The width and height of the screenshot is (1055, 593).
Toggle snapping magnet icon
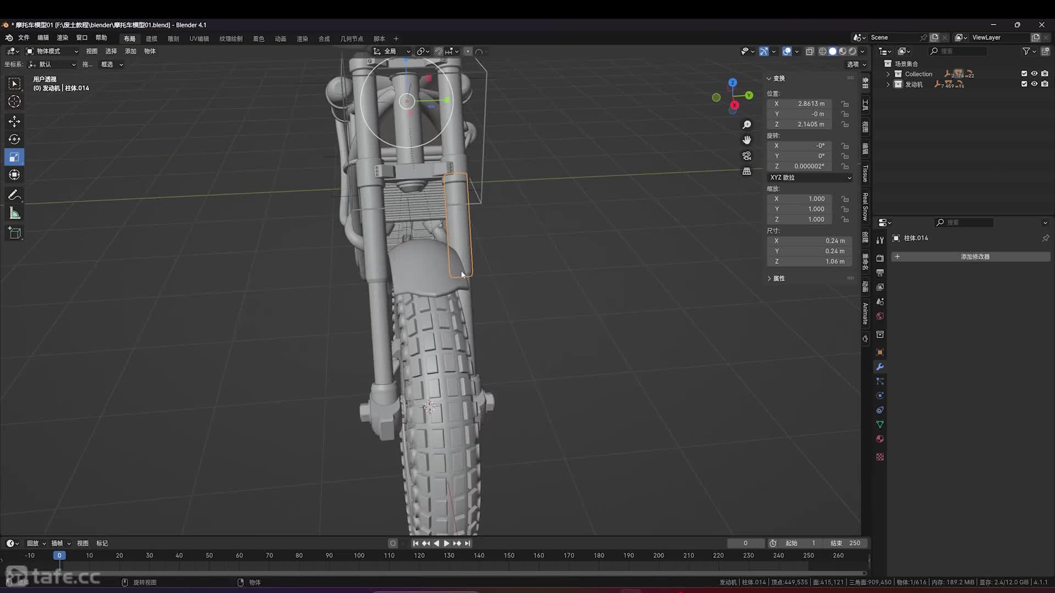[x=438, y=51]
